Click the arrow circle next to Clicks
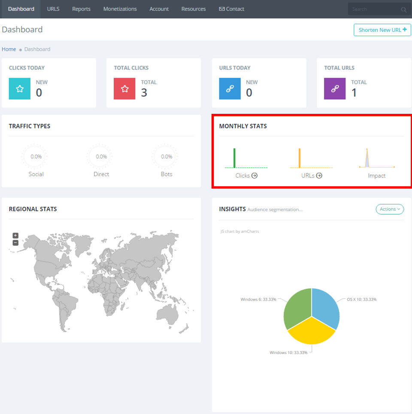 click(254, 176)
